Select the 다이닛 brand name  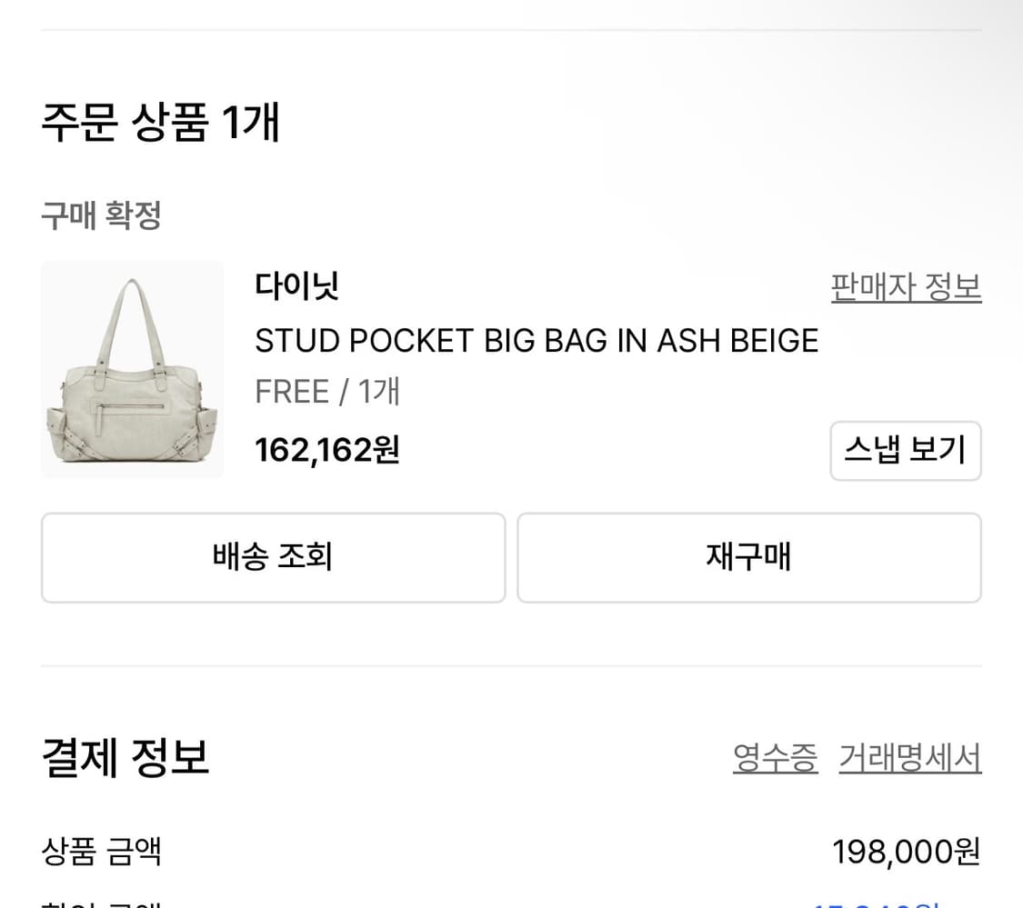point(296,285)
